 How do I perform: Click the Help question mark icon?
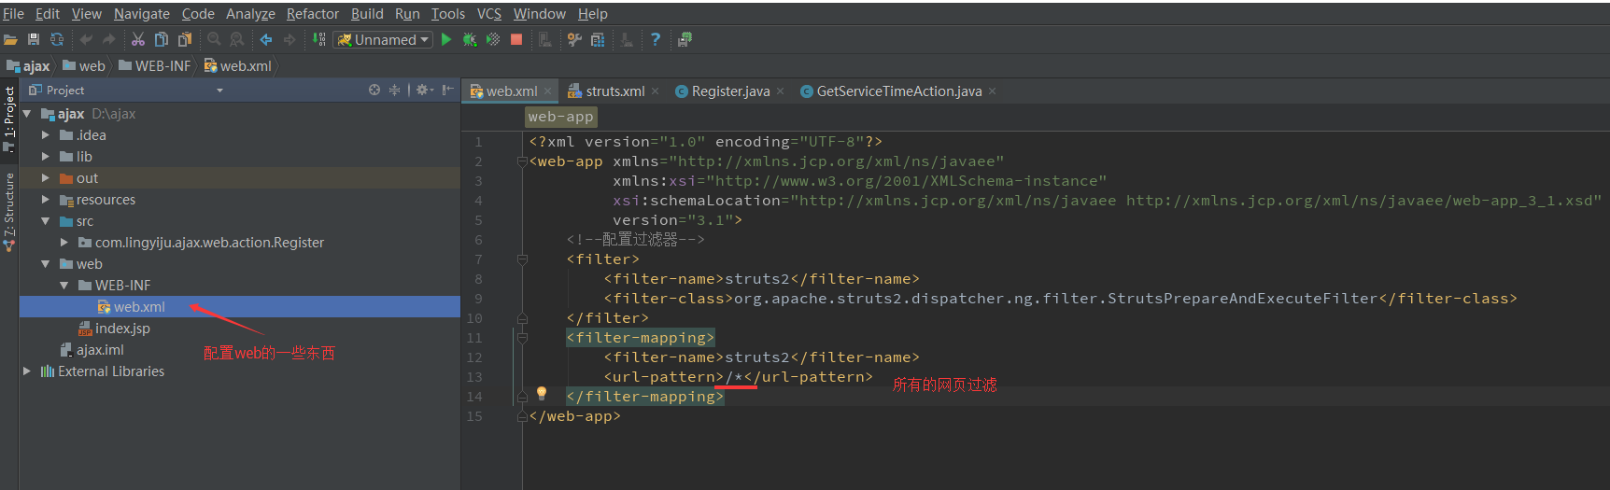pos(656,39)
